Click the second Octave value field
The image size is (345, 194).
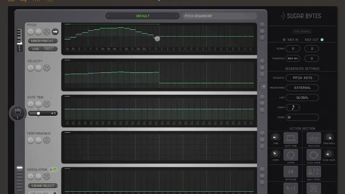(312, 48)
